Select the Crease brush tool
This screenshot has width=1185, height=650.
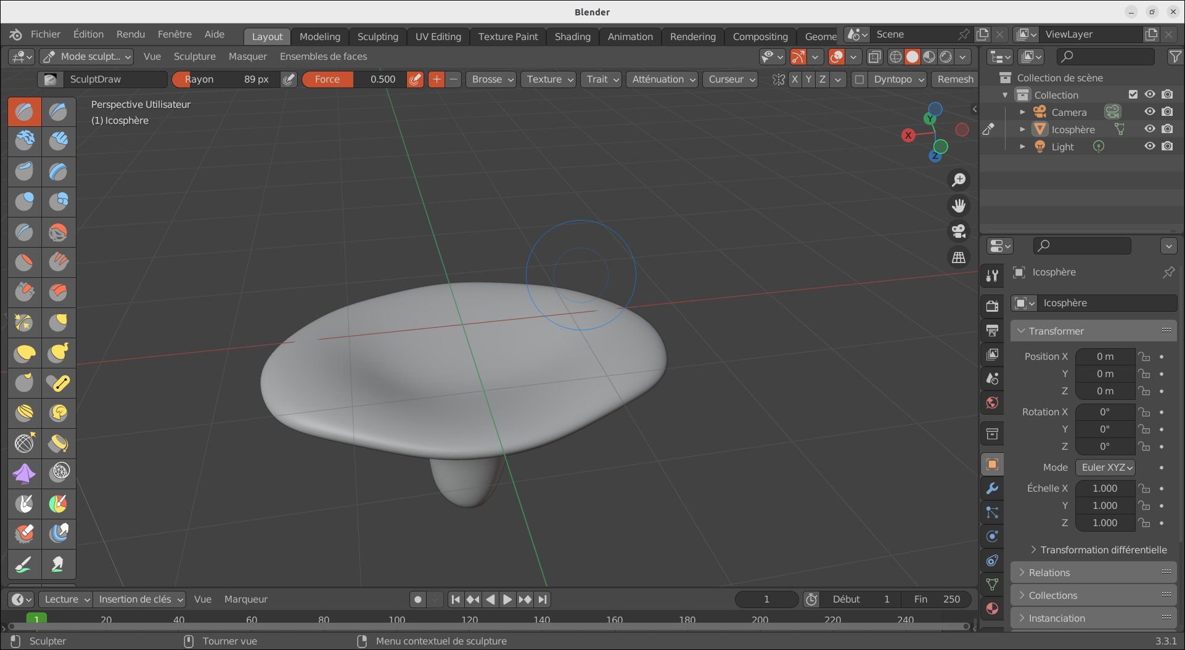(25, 232)
